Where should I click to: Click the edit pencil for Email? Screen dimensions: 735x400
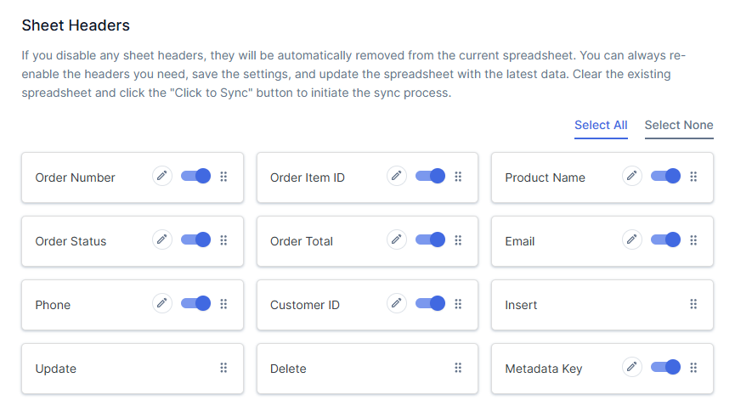[631, 239]
